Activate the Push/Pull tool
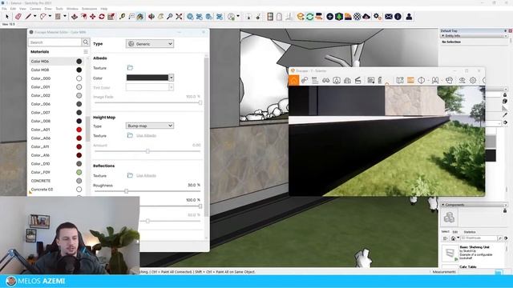Viewport: 513px width, 288px height. [75, 16]
